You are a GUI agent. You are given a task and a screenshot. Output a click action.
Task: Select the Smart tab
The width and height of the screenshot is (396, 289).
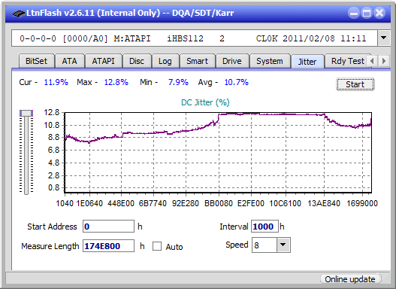click(197, 61)
